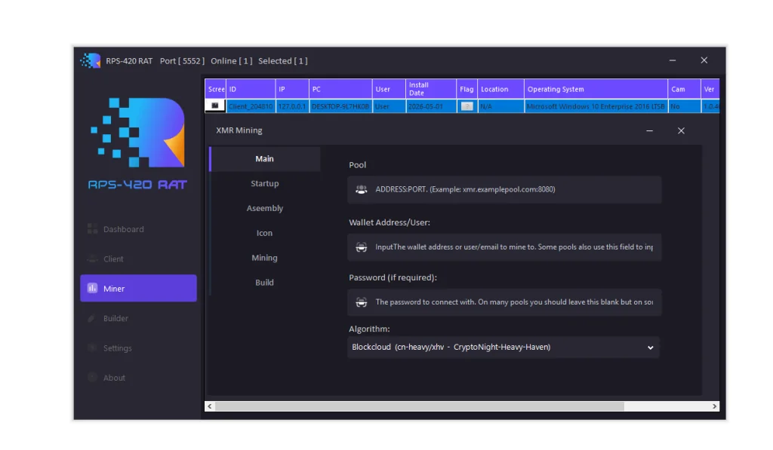This screenshot has height=450, width=773.
Task: Close the XMR Mining panel
Action: (681, 130)
